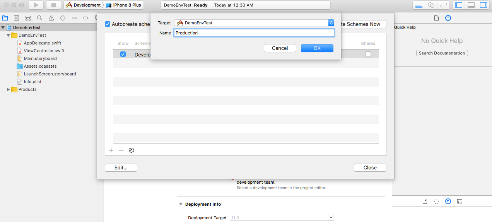This screenshot has height=222, width=492.
Task: Click the Shared column header
Action: click(368, 43)
